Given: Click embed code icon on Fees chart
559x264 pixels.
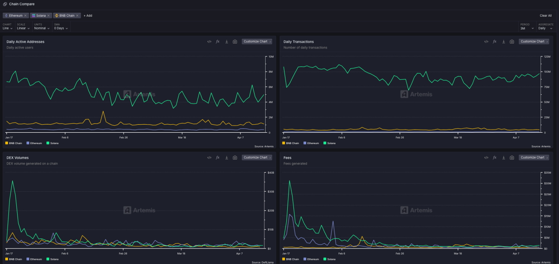Looking at the screenshot, I should [x=486, y=157].
